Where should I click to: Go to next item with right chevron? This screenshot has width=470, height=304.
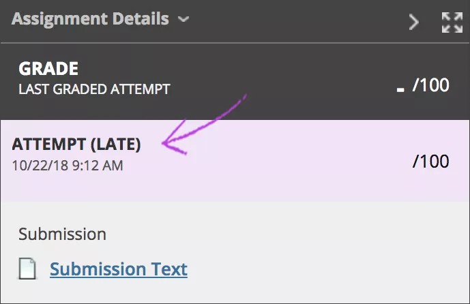pyautogui.click(x=413, y=22)
